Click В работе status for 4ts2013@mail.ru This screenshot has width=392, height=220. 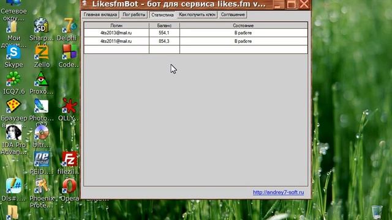click(x=243, y=32)
